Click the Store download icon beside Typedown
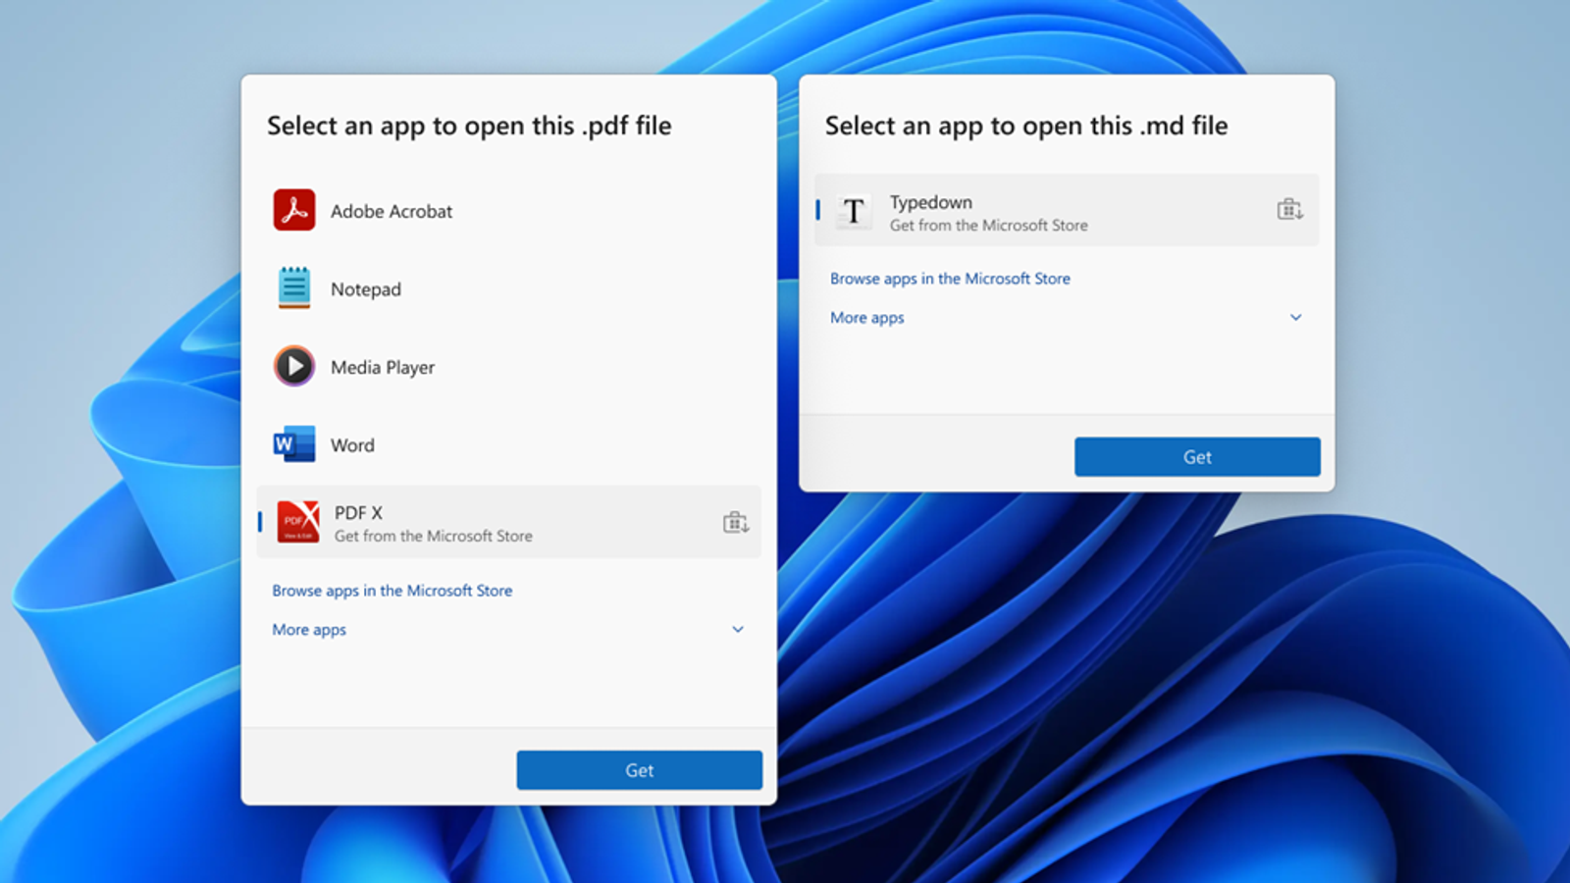Image resolution: width=1570 pixels, height=883 pixels. coord(1290,209)
